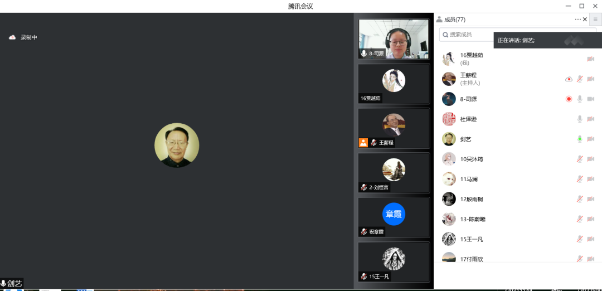The height and width of the screenshot is (291, 602).
Task: Click 2-刘恒言's muted microphone icon on tile
Action: 363,187
